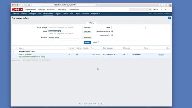Click Selecionar for Hosts
Viewport: 192px width, 108px height.
(x=87, y=31)
